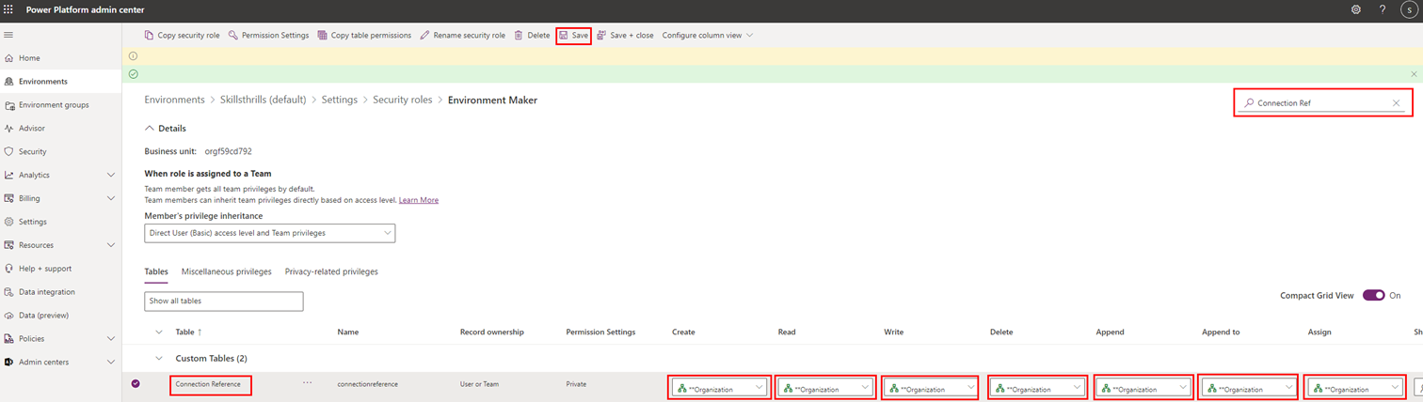Click the Connection Ref search field
1423x402 pixels.
point(1318,103)
